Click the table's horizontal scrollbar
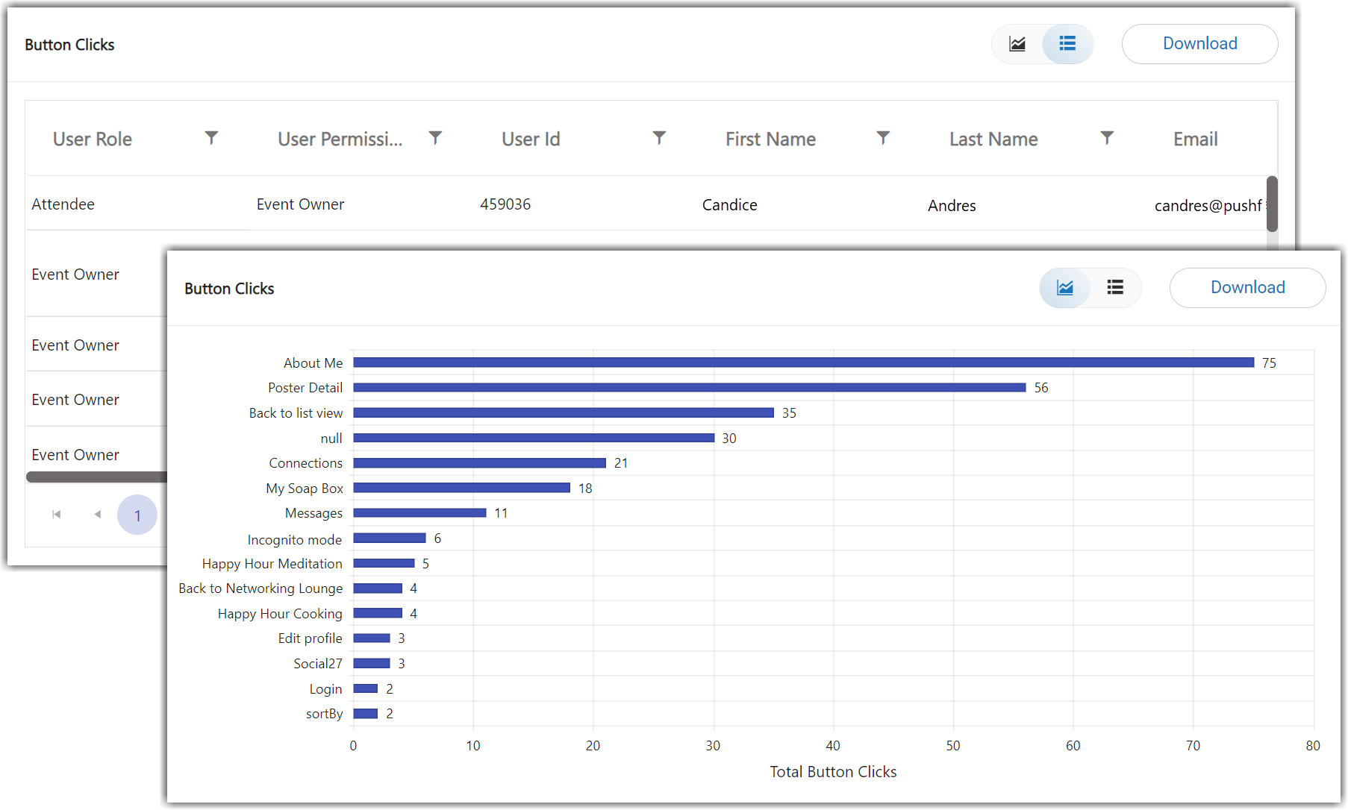 click(x=97, y=477)
